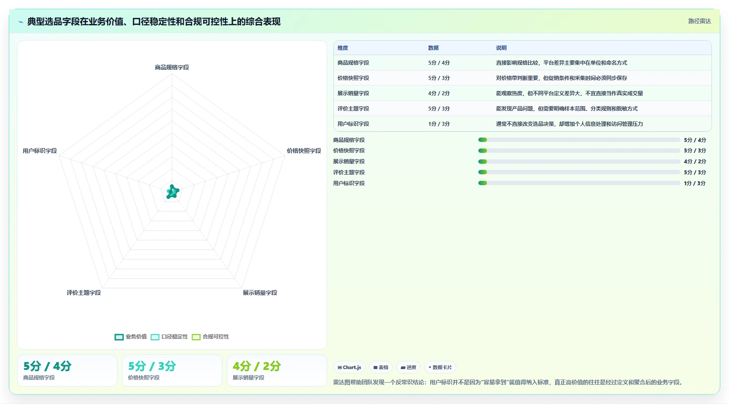The image size is (729, 404).
Task: Click the main heading 典型选品字段在业务价值
Action: tap(154, 21)
